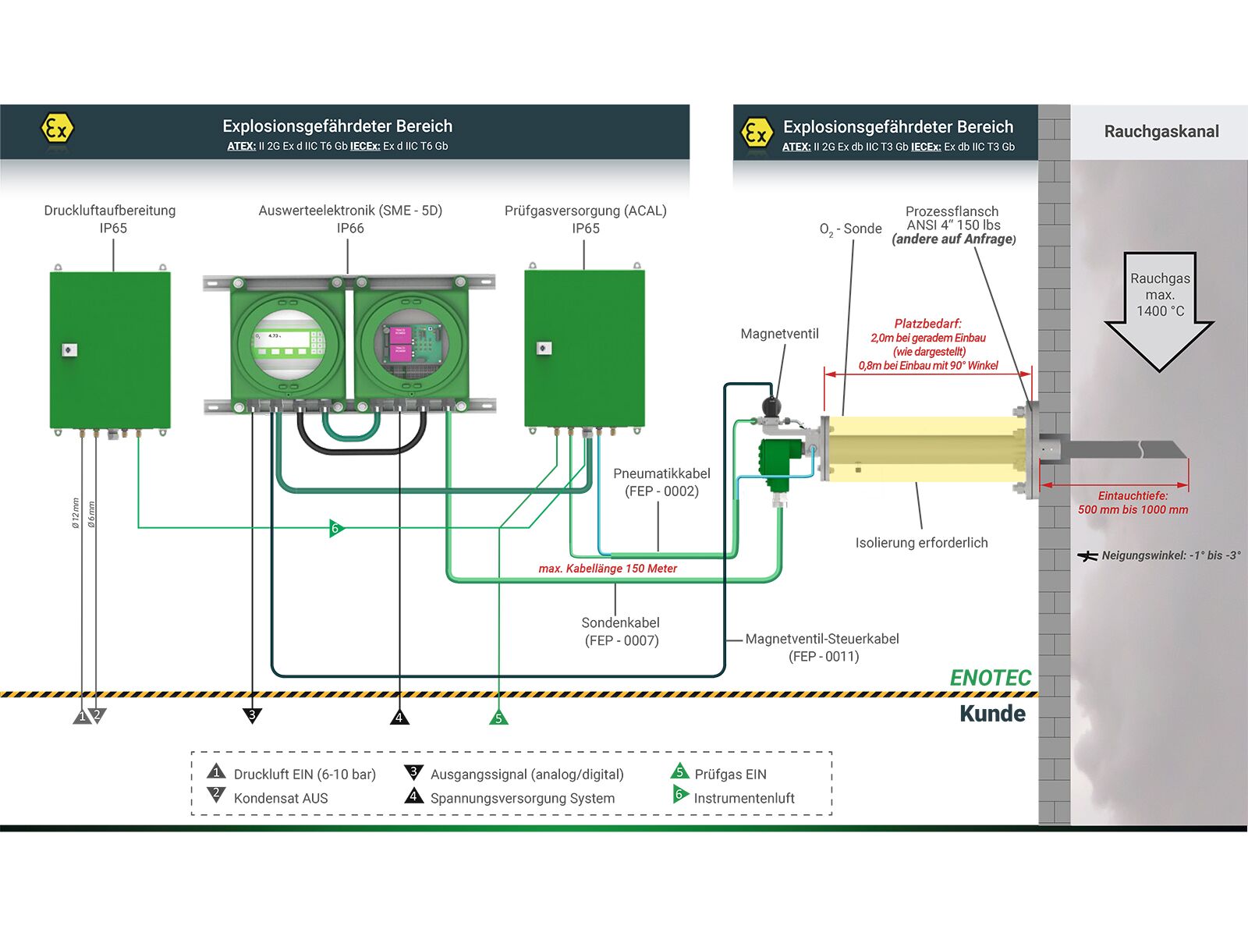Click the 'Kunde' label below the boundary
Viewport: 1248px width, 936px height.
click(x=992, y=714)
